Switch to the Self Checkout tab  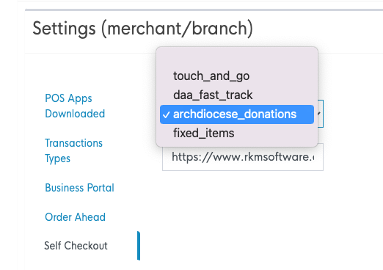76,246
